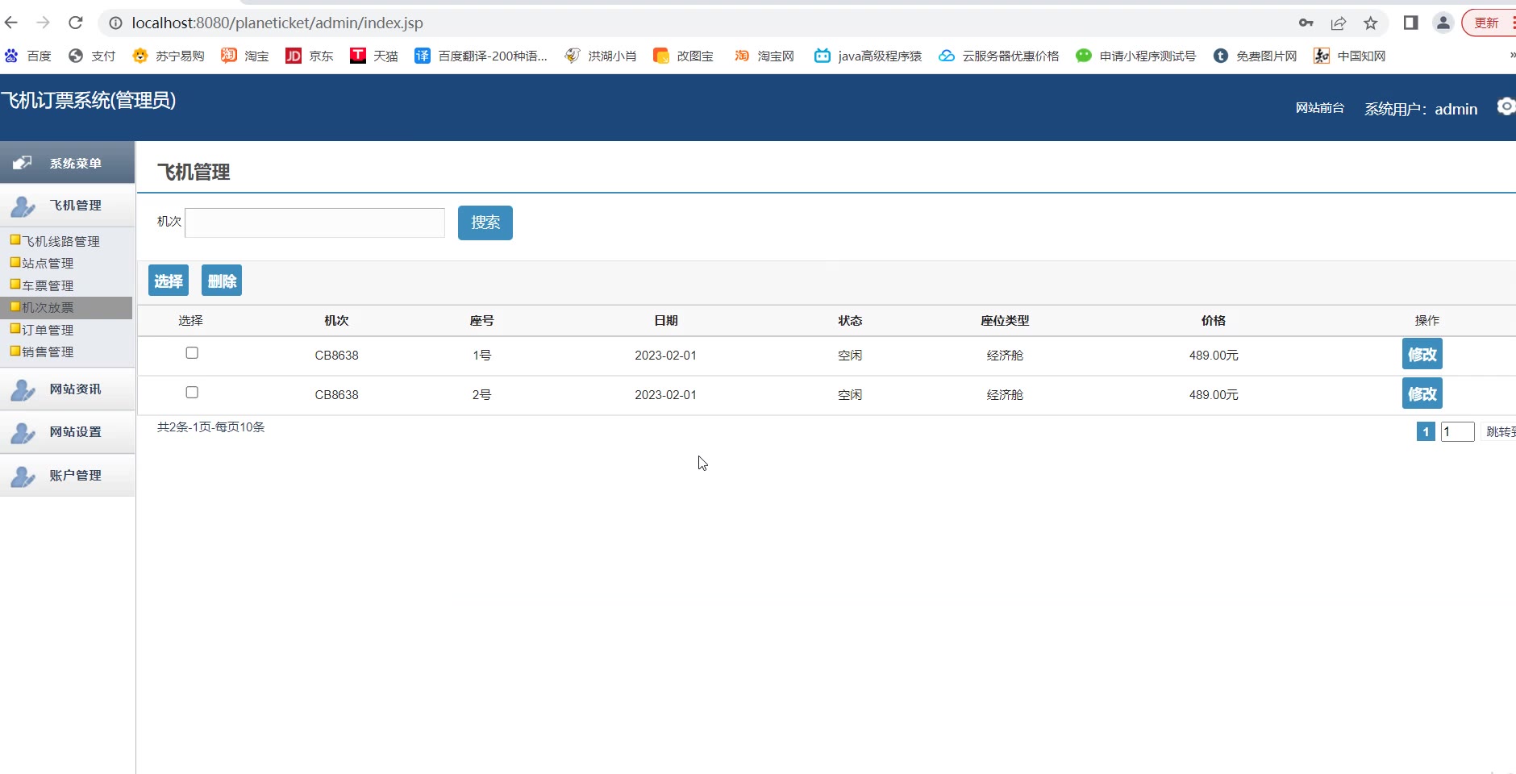The image size is (1516, 774).
Task: Open 订单管理 menu item
Action: coord(48,330)
